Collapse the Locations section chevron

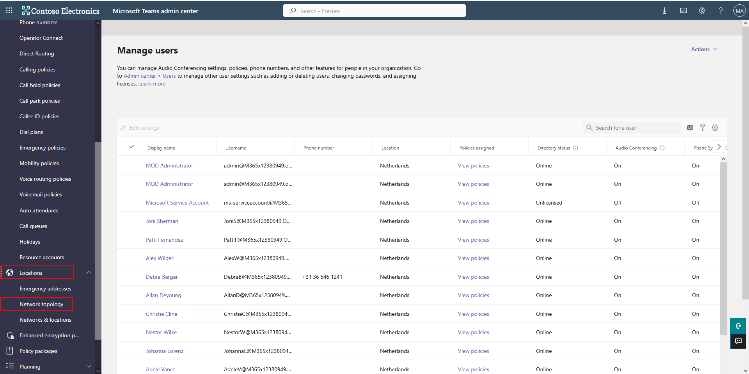point(89,272)
